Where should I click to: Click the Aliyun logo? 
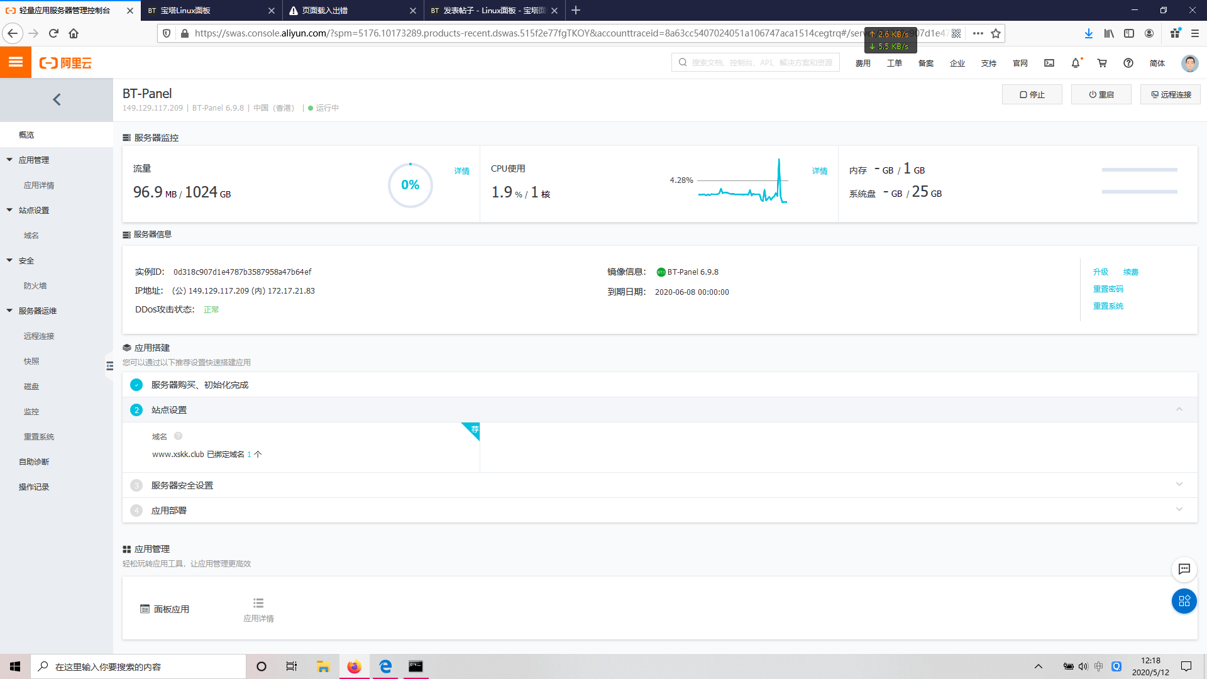(x=65, y=63)
